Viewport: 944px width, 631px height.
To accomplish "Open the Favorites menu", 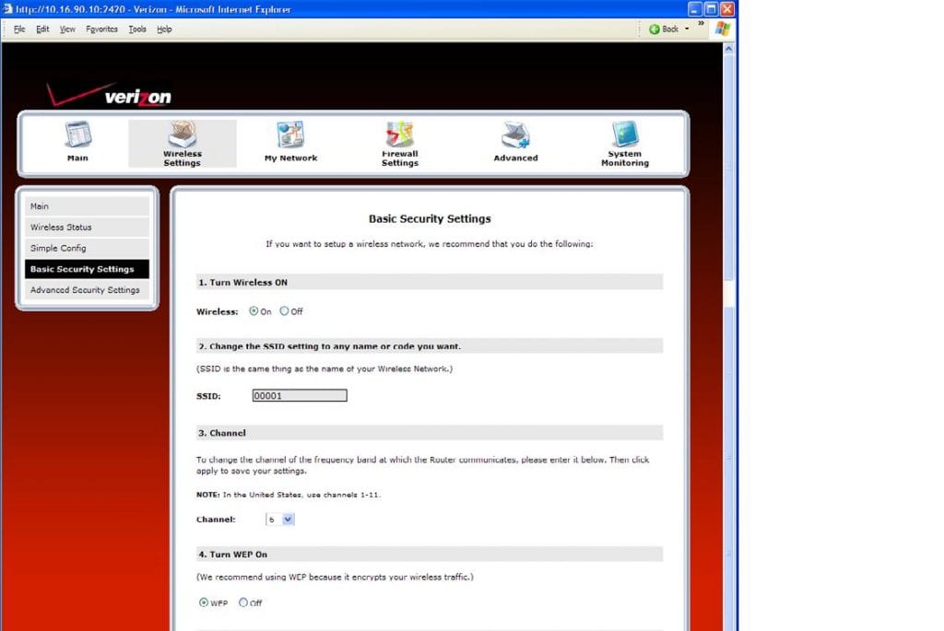I will click(101, 29).
